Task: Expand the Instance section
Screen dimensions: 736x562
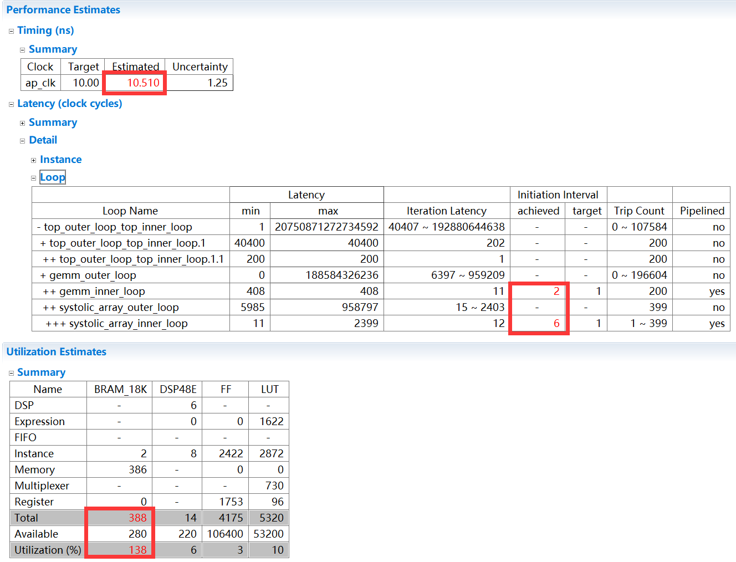Action: pyautogui.click(x=34, y=160)
